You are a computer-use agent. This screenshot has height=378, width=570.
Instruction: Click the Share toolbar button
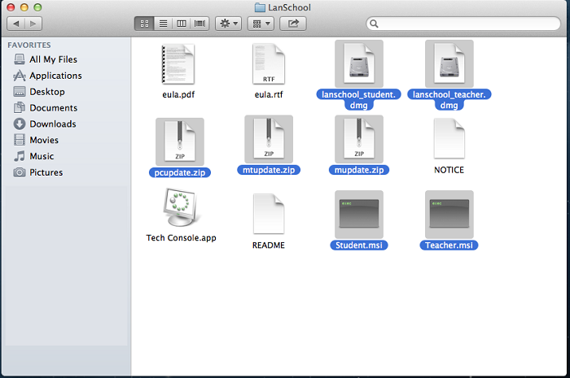tap(293, 24)
